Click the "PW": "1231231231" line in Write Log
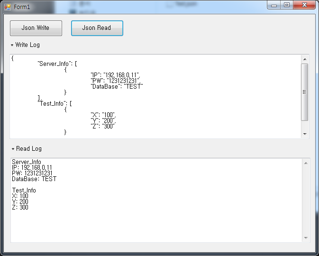Viewport: 319px width, 256px height. pyautogui.click(x=116, y=81)
